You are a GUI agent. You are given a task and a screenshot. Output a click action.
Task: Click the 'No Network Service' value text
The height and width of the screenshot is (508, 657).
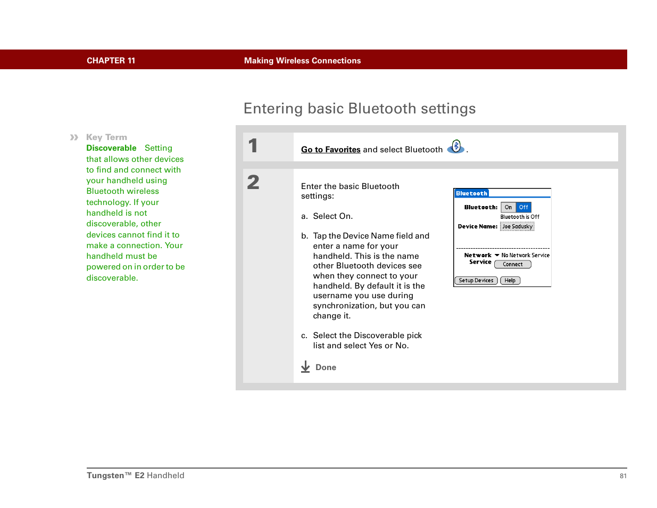(x=525, y=255)
